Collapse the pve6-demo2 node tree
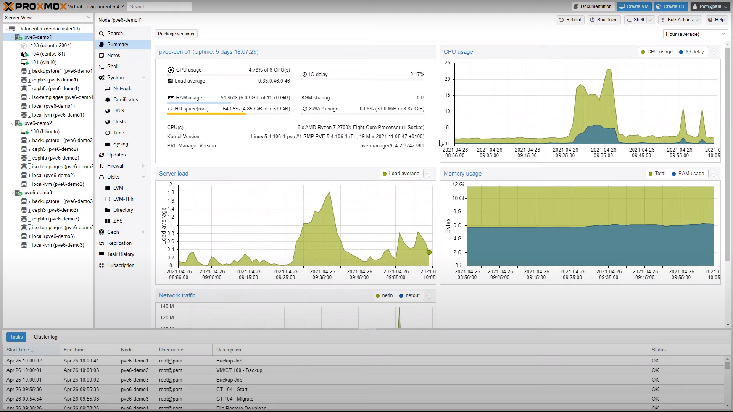733x412 pixels. point(12,123)
